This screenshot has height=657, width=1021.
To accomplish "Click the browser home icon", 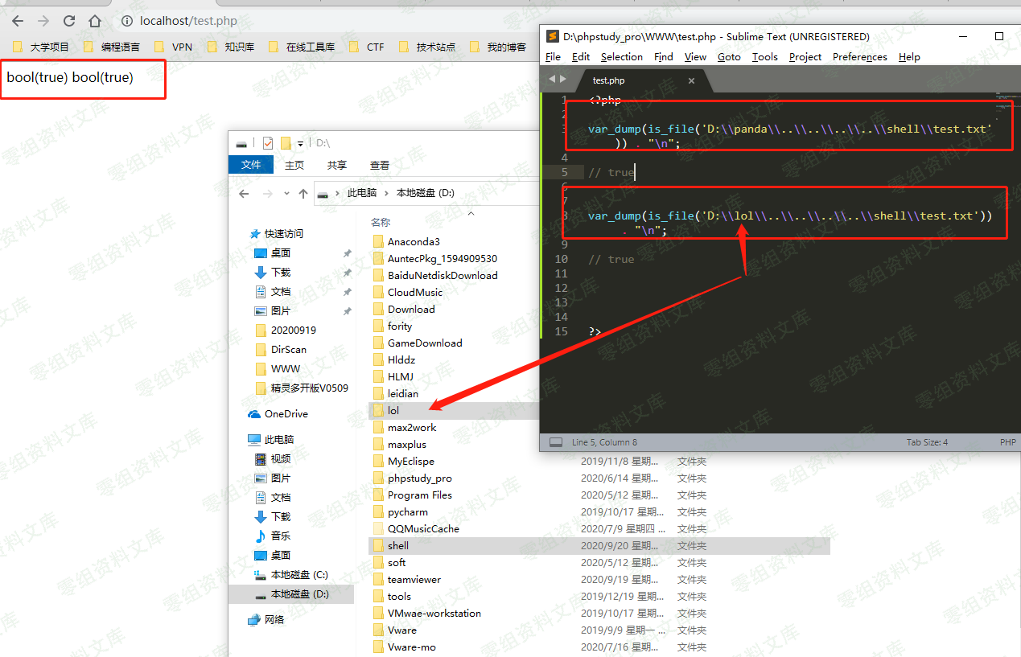I will pyautogui.click(x=95, y=21).
